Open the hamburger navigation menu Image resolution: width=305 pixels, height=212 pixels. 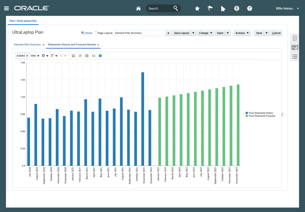point(7,8)
